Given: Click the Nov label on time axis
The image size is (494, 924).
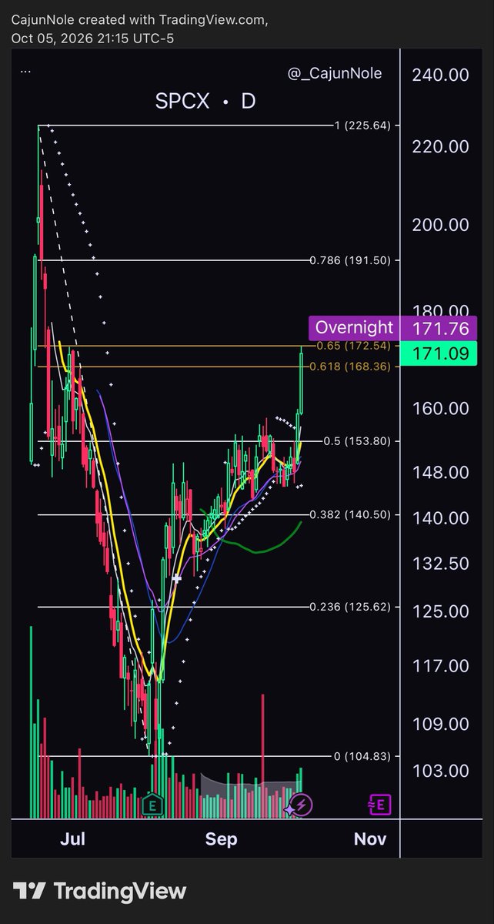Looking at the screenshot, I should point(369,839).
